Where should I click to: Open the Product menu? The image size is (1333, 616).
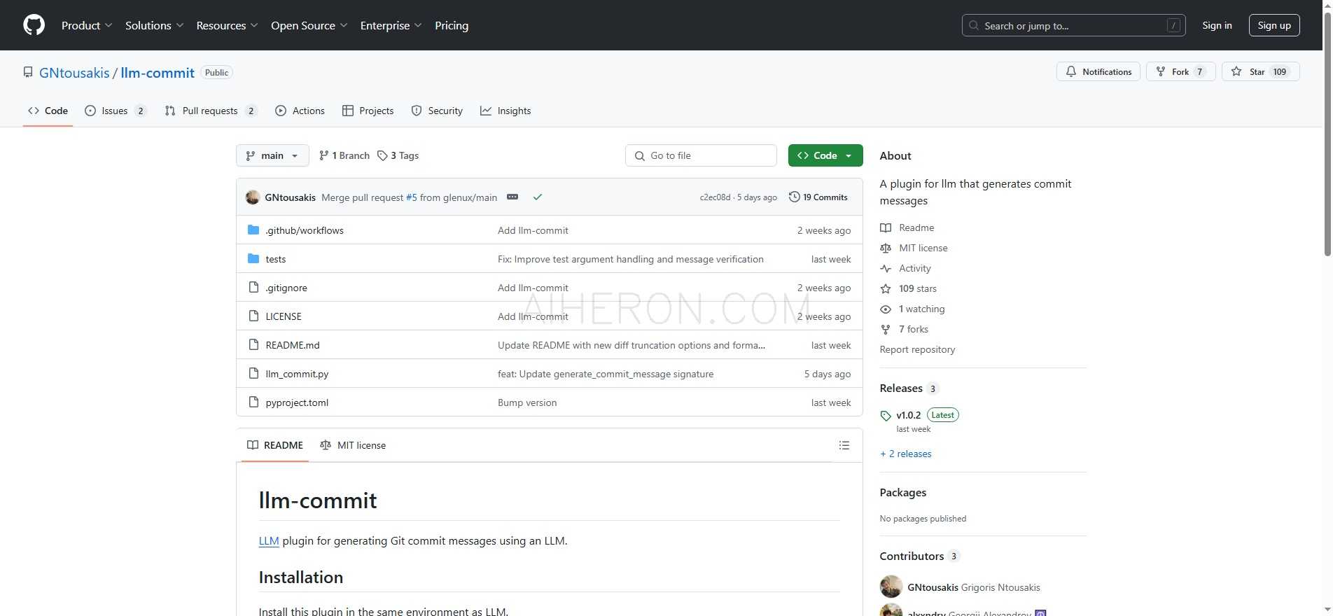(87, 25)
